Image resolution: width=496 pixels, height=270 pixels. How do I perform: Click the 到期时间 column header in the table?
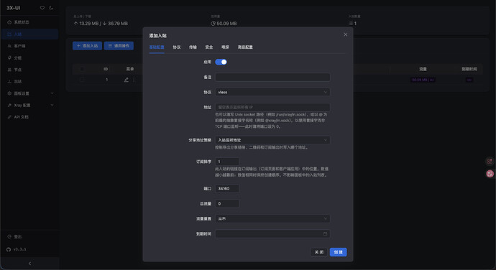469,69
